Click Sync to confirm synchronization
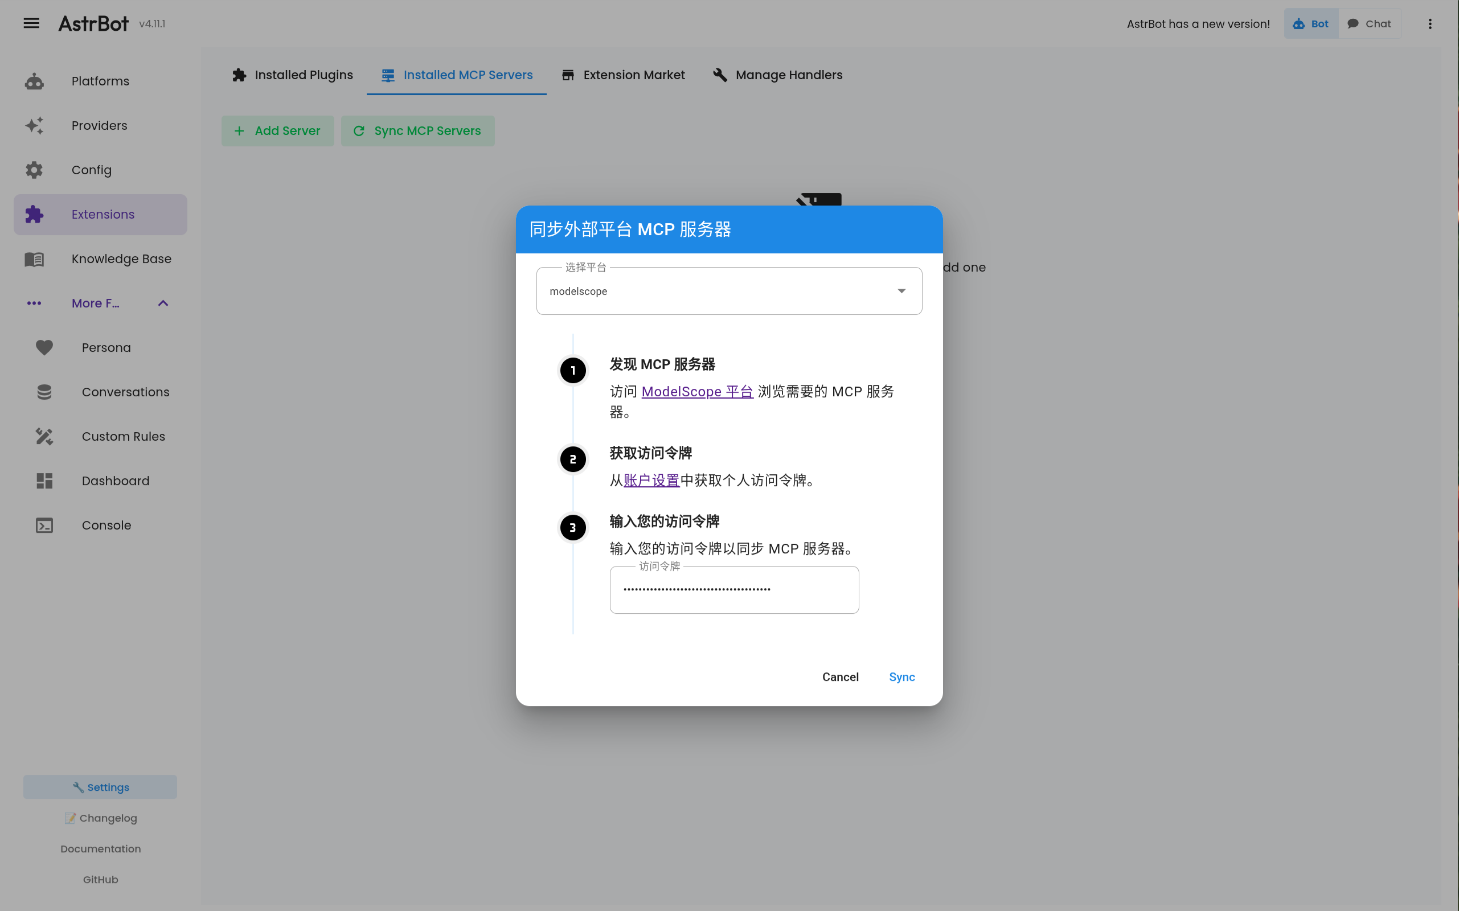 [x=901, y=676]
